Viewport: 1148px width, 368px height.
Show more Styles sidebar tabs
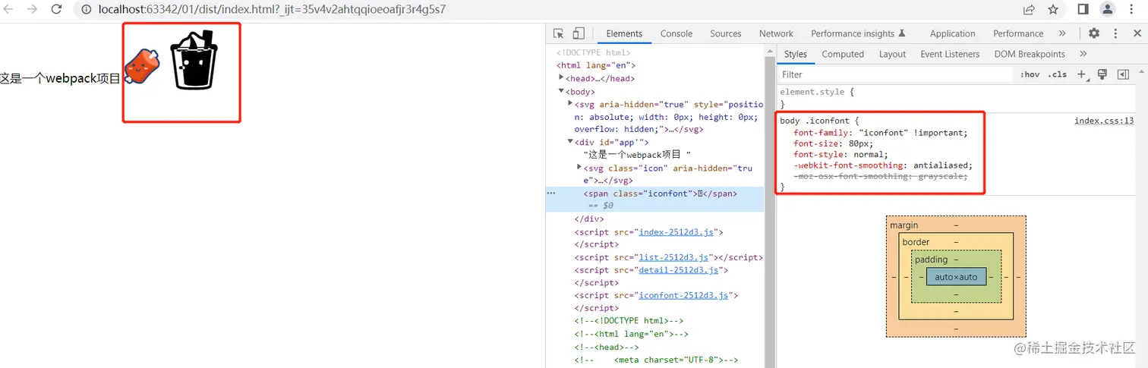(x=1083, y=54)
